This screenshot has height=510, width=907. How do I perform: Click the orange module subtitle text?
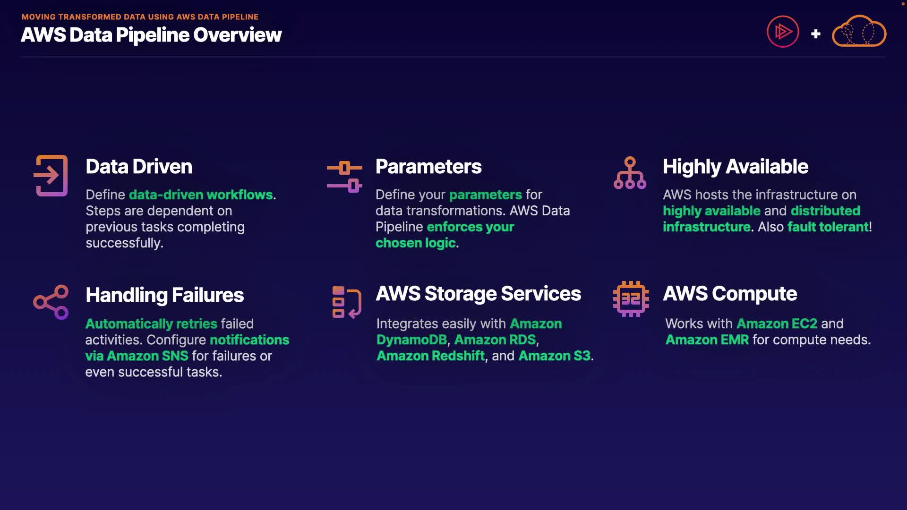(140, 17)
